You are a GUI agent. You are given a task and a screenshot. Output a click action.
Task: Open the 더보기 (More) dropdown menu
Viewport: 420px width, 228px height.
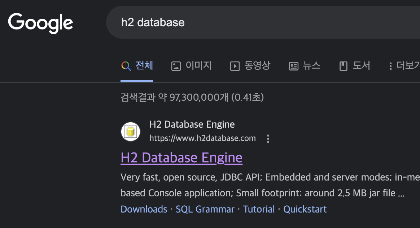[x=404, y=65]
